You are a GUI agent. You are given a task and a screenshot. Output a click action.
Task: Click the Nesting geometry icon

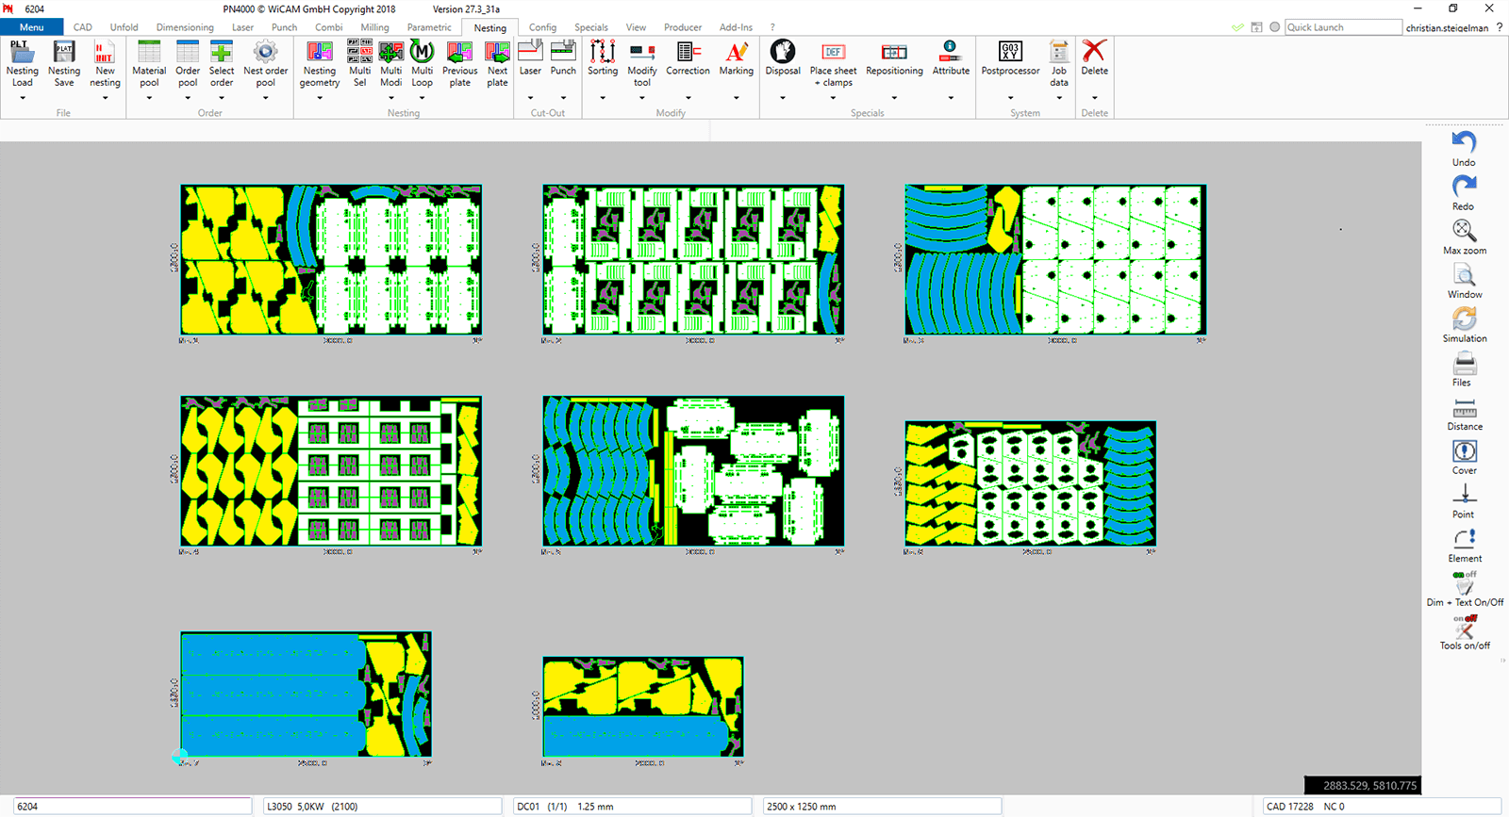[x=320, y=52]
